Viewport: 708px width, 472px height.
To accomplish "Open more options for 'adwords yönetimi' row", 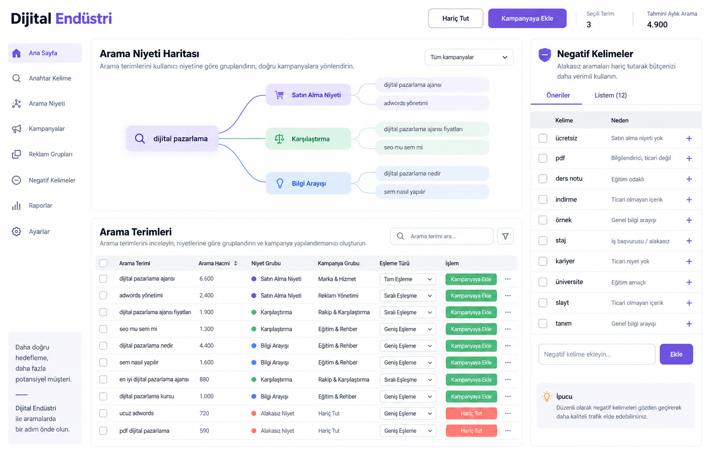I will (507, 295).
